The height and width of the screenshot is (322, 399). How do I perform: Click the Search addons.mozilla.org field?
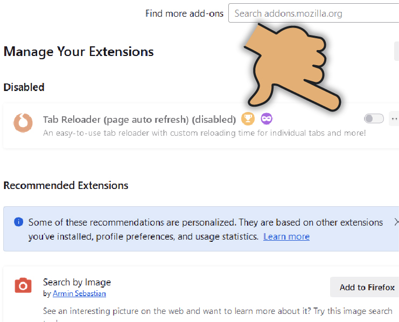(313, 13)
